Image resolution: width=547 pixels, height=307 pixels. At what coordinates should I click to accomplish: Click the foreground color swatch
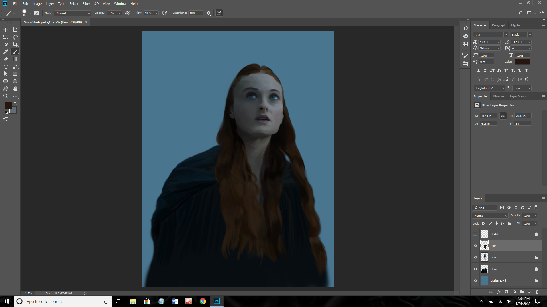point(8,105)
